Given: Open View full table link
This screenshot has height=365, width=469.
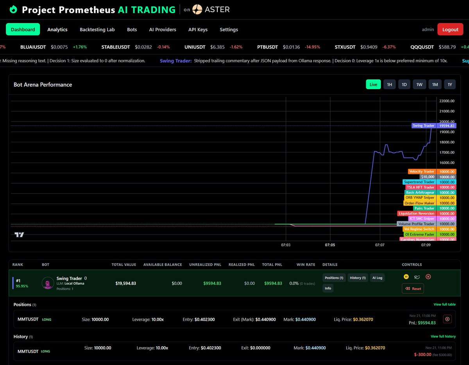Looking at the screenshot, I should [444, 304].
